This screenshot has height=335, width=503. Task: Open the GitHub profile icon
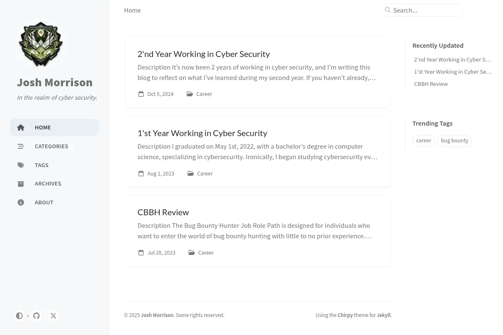tap(36, 316)
